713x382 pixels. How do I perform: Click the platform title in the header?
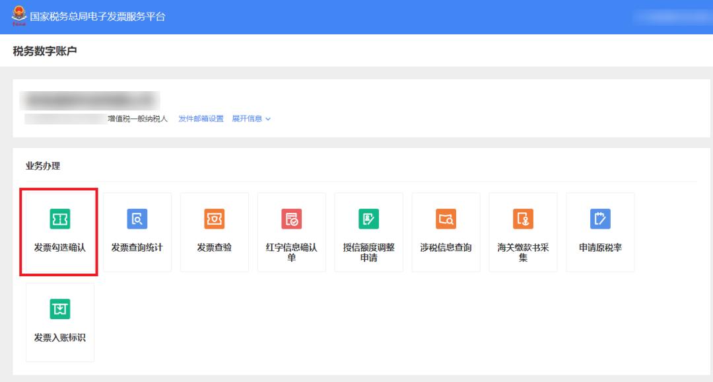(98, 16)
